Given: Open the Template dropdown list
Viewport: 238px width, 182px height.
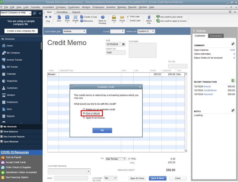Looking at the screenshot, I should 153,32.
